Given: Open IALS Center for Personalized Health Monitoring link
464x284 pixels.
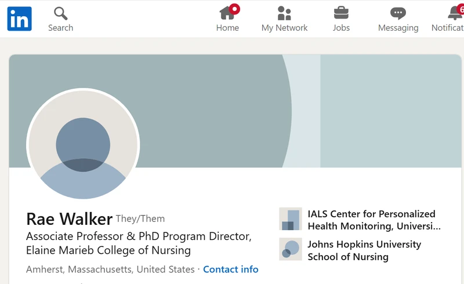Looking at the screenshot, I should [374, 220].
